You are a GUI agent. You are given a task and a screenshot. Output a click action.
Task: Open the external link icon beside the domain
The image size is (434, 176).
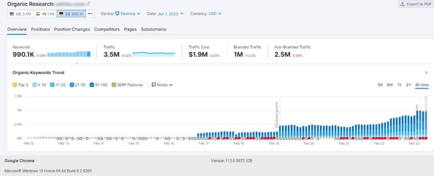[88, 4]
